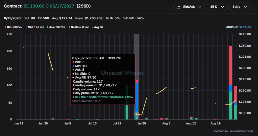Click the last volume bar at far right
This screenshot has width=258, height=136.
pos(235,103)
